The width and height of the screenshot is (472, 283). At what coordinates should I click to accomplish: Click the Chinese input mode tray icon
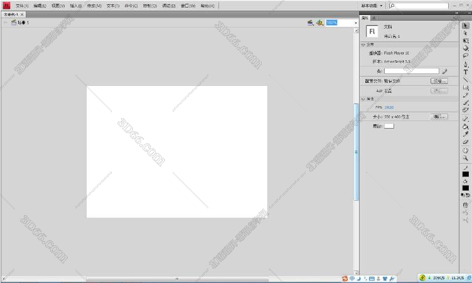click(x=352, y=279)
